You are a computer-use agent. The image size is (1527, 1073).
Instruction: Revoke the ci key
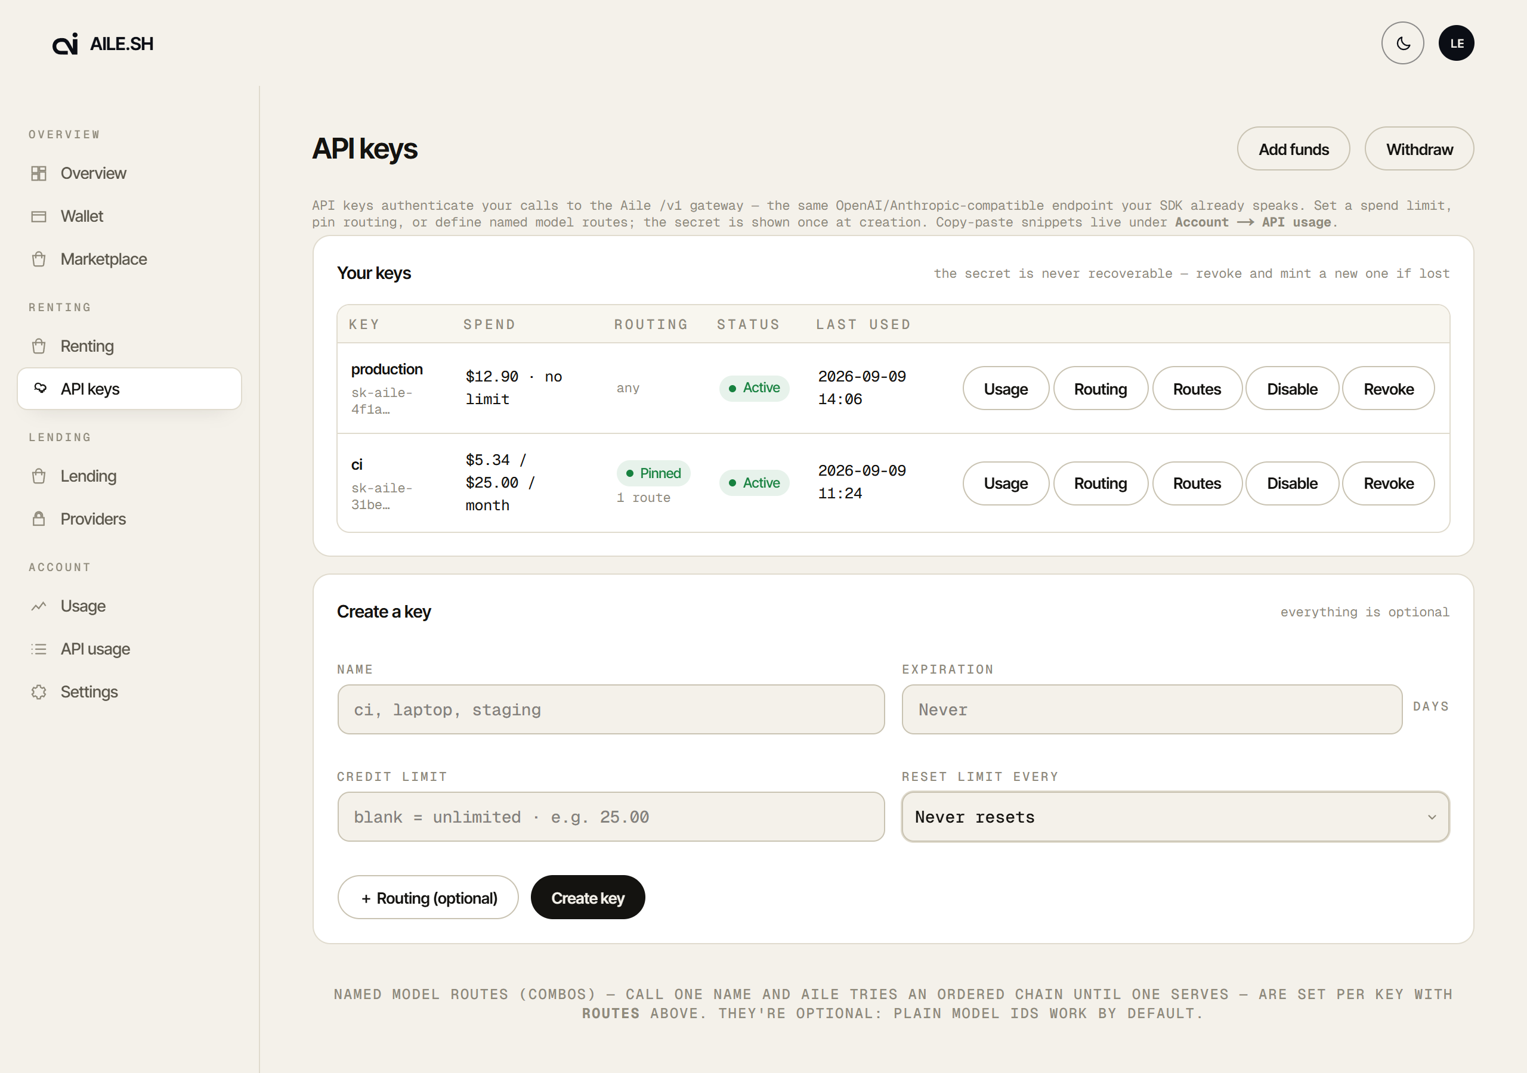pyautogui.click(x=1388, y=483)
